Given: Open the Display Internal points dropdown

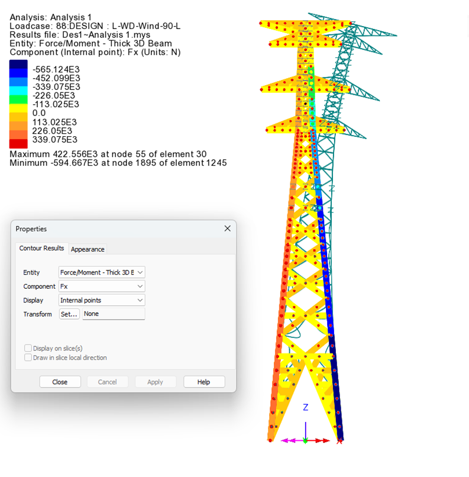Looking at the screenshot, I should (102, 300).
